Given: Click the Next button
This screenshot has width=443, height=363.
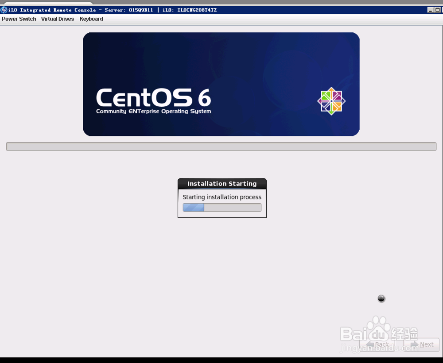Looking at the screenshot, I should tap(422, 344).
